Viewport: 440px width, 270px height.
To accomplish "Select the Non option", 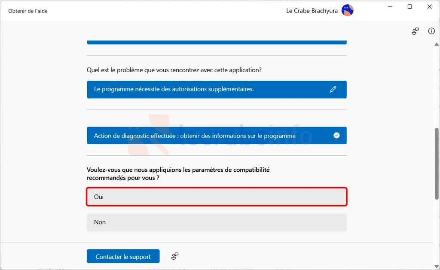I will (x=217, y=222).
